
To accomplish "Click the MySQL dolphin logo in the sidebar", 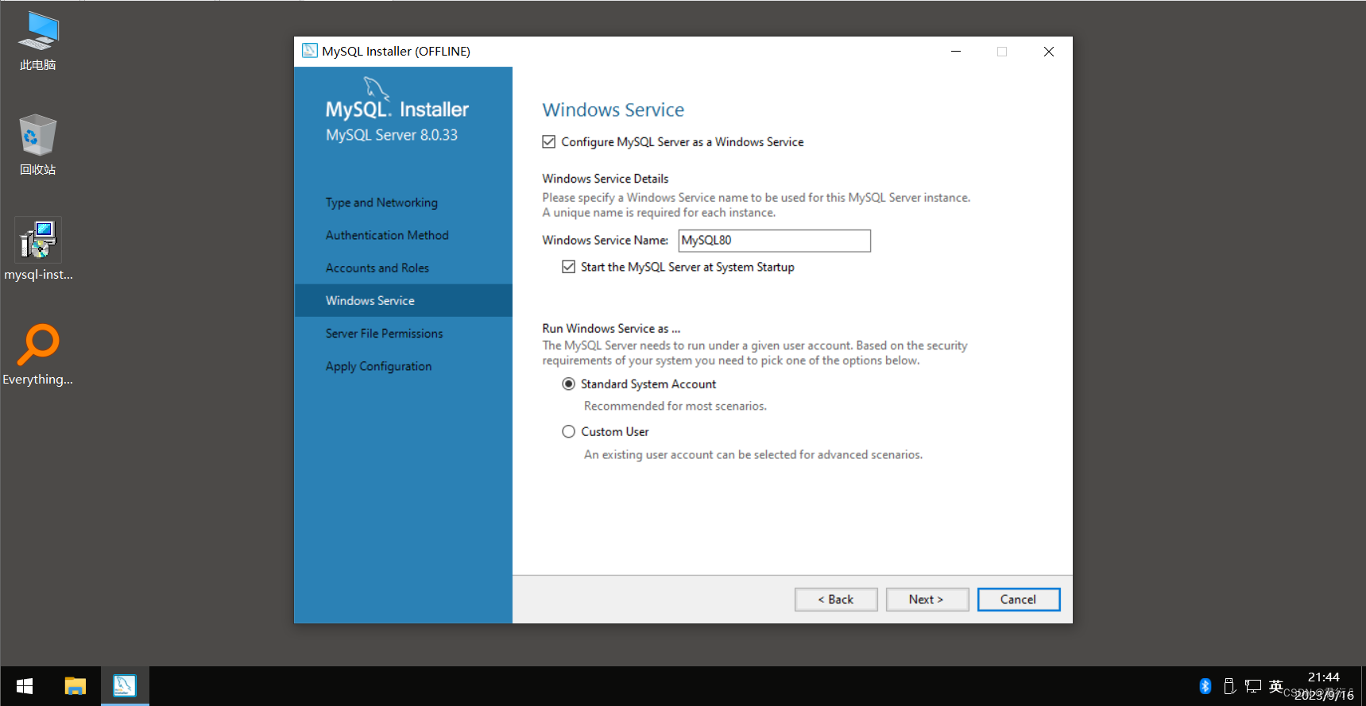I will pos(376,88).
